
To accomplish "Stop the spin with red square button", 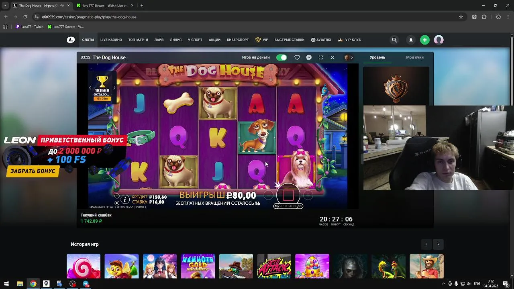I will (288, 195).
